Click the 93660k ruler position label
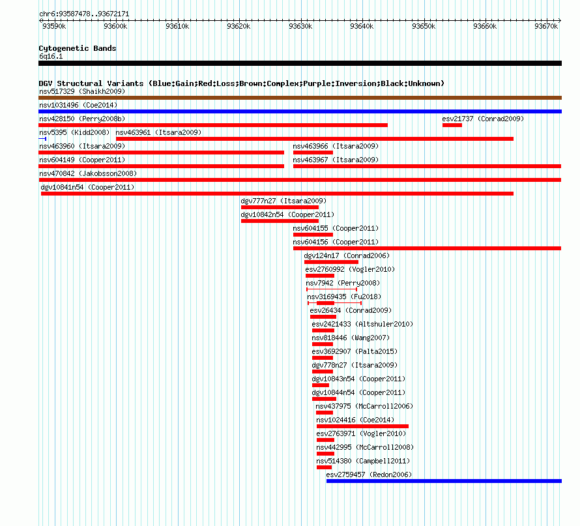580x526 pixels. (485, 26)
